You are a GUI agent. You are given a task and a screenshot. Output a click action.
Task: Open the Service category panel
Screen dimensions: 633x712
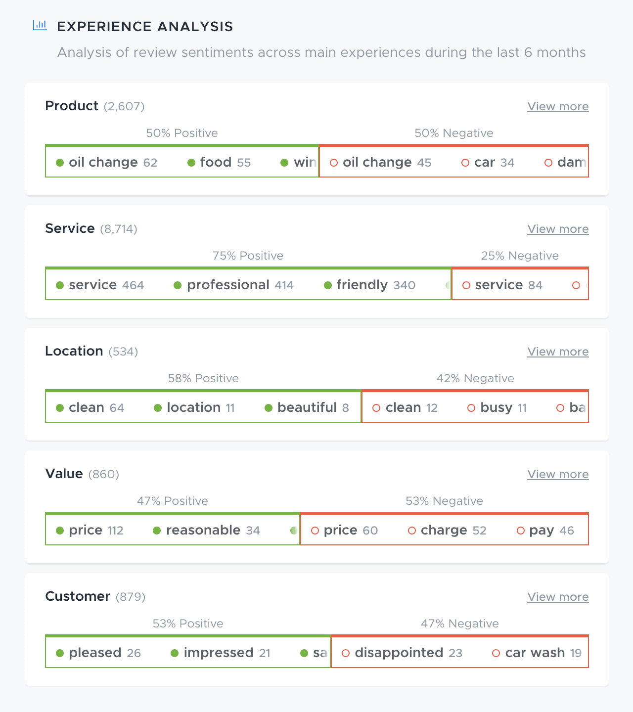(70, 228)
